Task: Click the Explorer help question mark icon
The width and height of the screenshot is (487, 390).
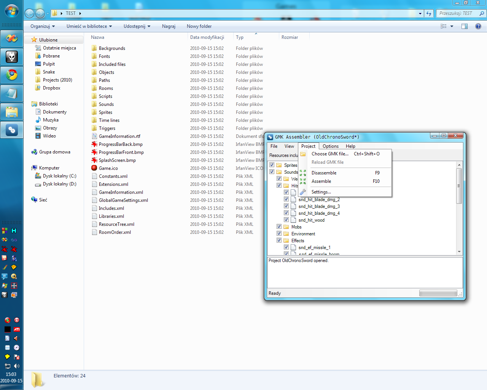Action: point(478,26)
